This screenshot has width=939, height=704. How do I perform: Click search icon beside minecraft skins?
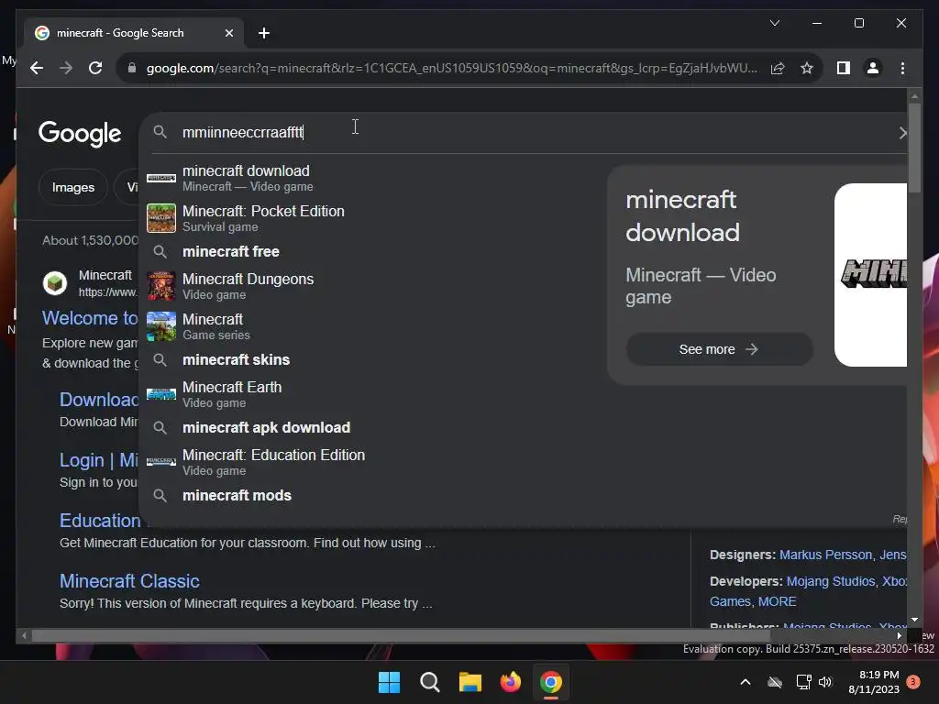(x=160, y=359)
